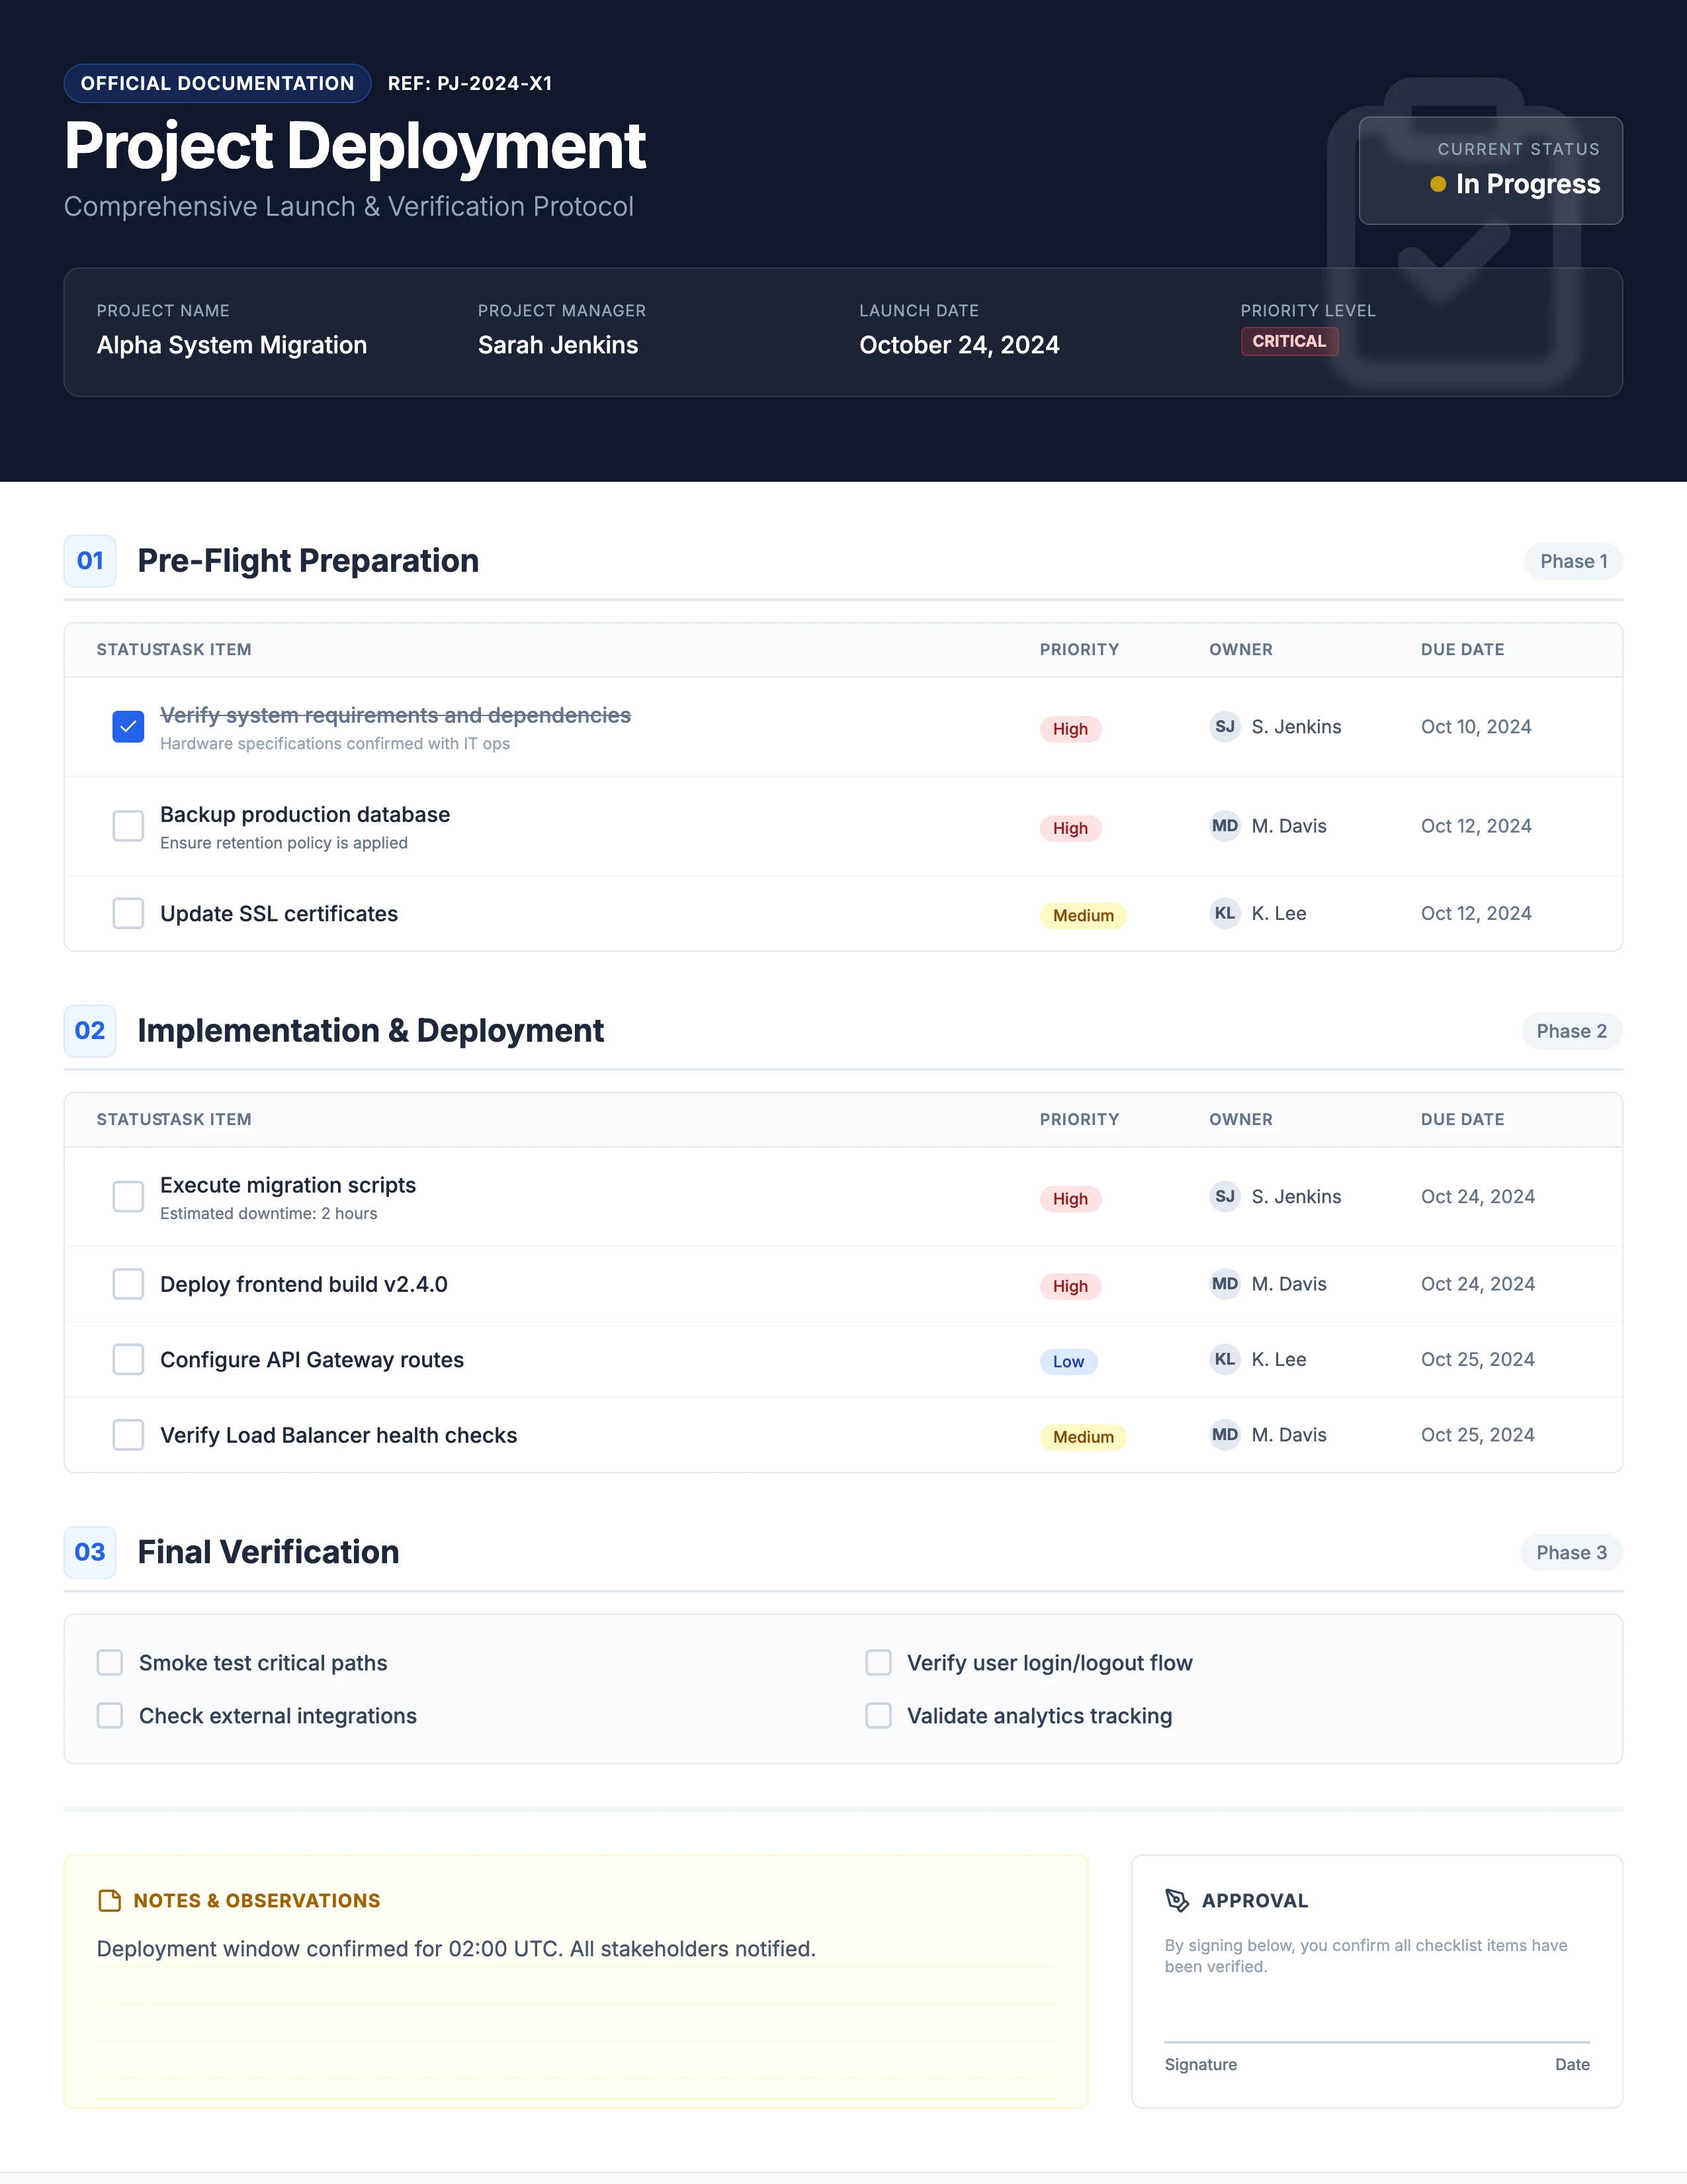Click the Phase 3 badge

(1572, 1553)
